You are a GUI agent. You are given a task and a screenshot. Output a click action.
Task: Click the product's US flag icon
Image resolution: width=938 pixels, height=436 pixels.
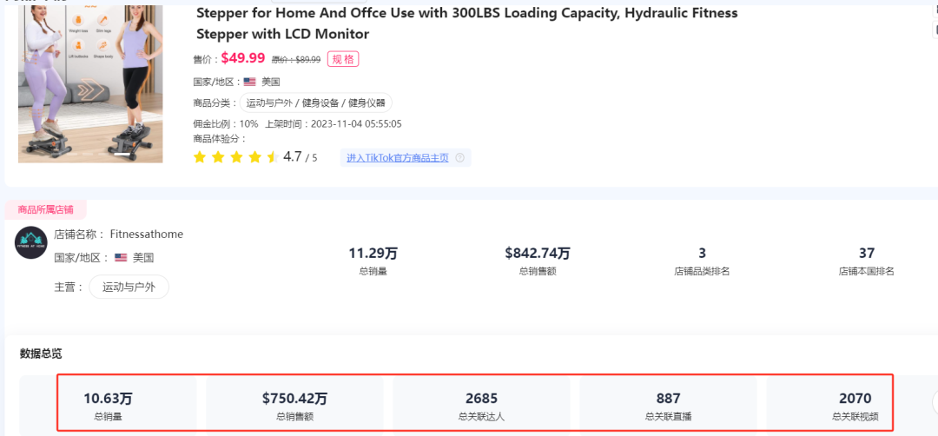click(250, 82)
